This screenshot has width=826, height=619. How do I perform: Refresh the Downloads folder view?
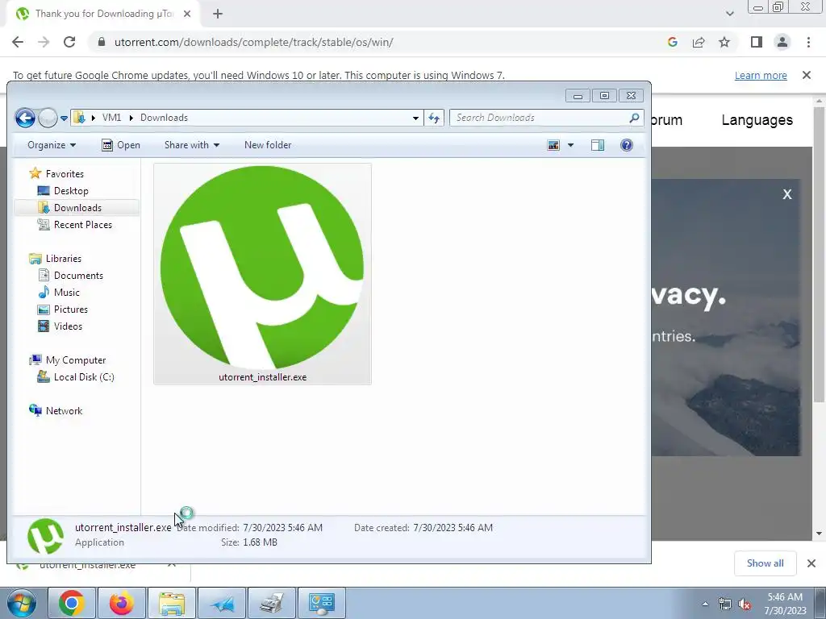tap(434, 118)
